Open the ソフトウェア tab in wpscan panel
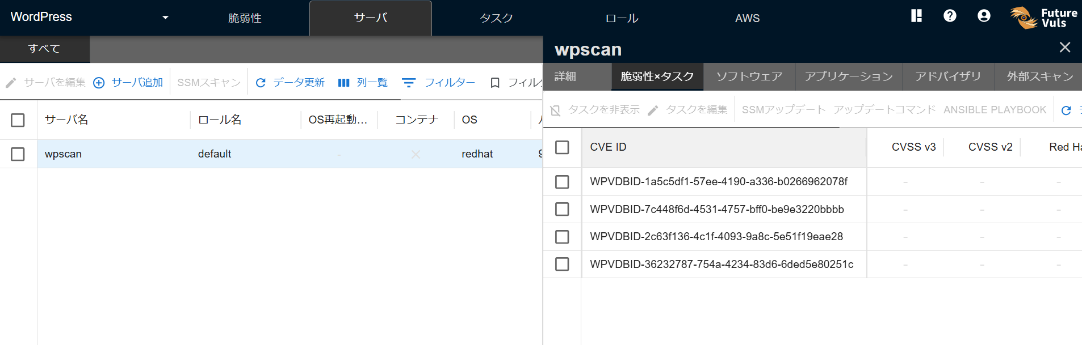This screenshot has width=1082, height=345. point(749,76)
